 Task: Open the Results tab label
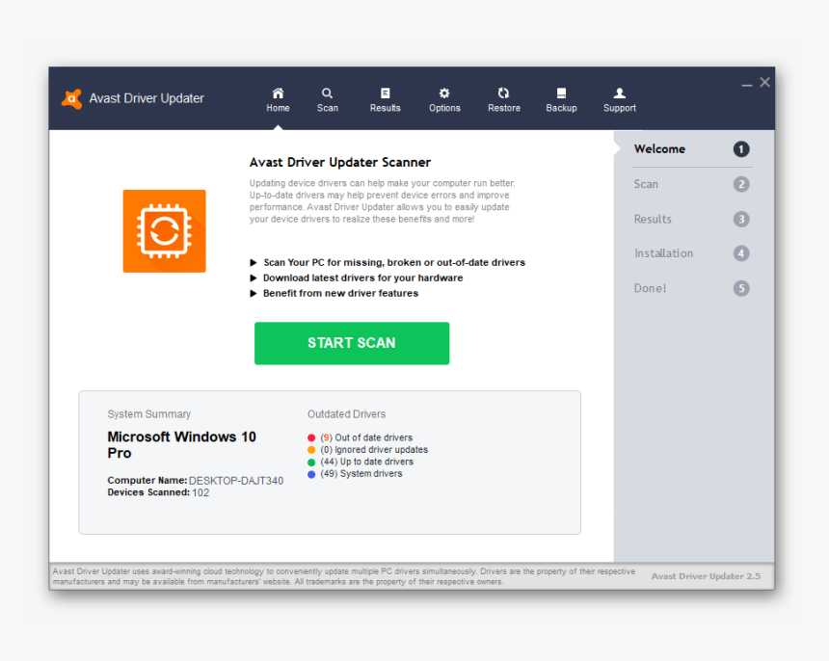coord(385,108)
